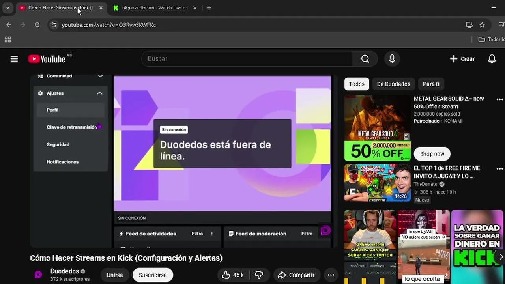Click the Unirse button

coord(115,275)
